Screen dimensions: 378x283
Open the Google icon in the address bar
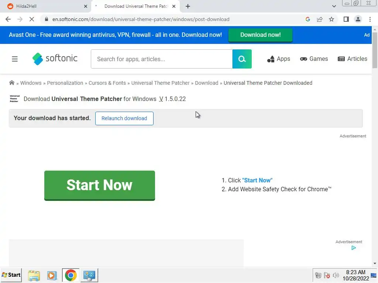[x=307, y=19]
